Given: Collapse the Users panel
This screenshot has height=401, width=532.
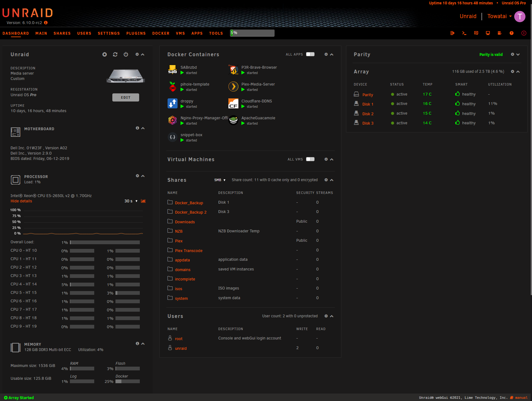Looking at the screenshot, I should pyautogui.click(x=332, y=316).
